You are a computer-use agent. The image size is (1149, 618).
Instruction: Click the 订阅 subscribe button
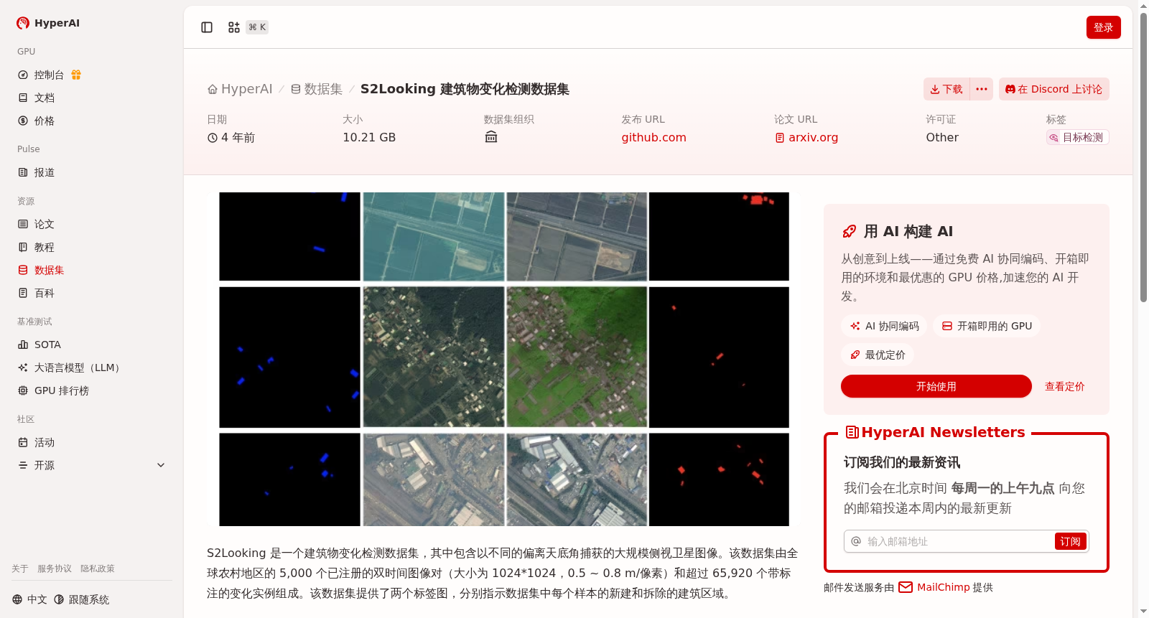1071,541
